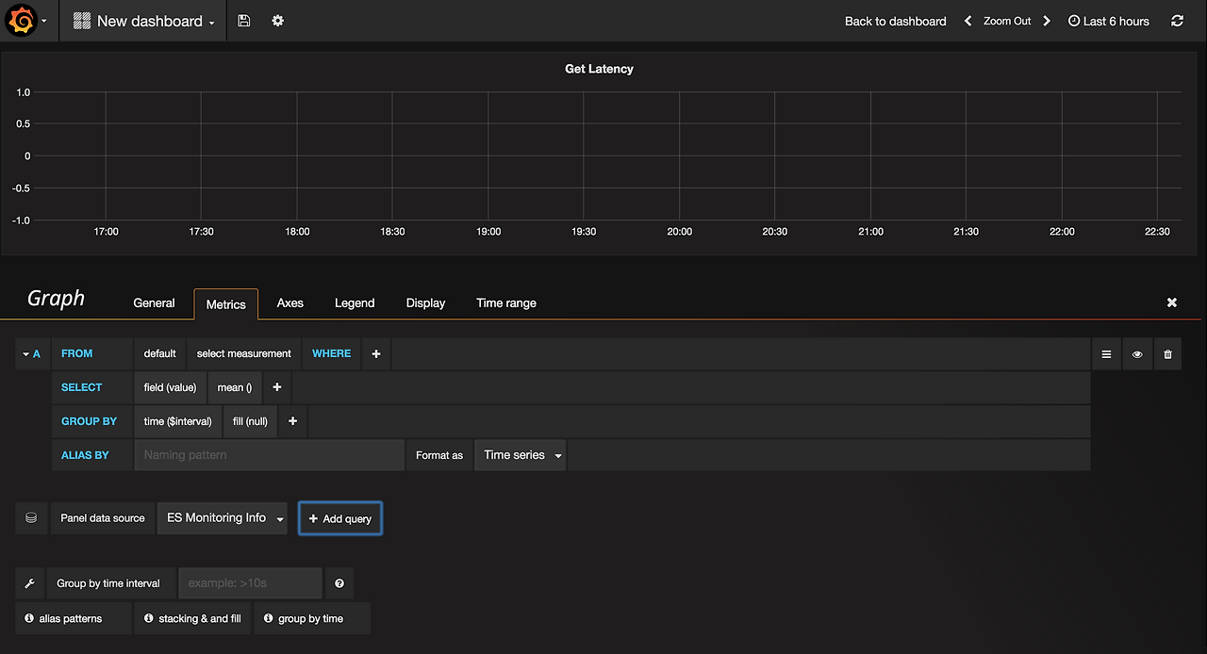The image size is (1207, 654).
Task: Delete query A with trash icon
Action: click(x=1168, y=354)
